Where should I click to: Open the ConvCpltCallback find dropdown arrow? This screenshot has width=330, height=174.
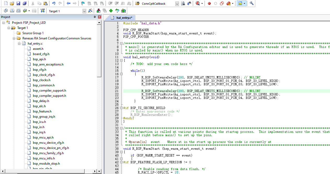tap(177, 4)
